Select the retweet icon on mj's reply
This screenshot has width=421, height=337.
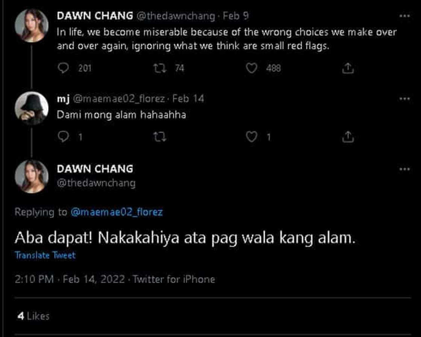160,137
